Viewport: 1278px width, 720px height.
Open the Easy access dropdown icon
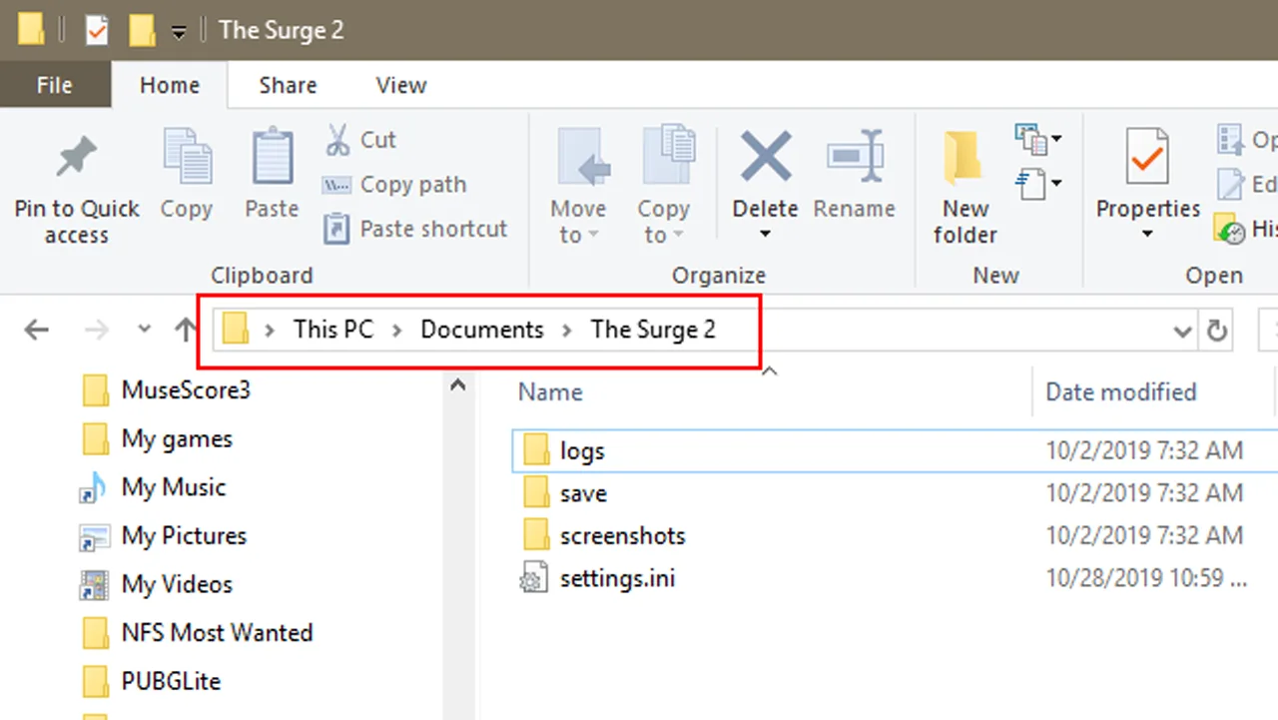1038,184
